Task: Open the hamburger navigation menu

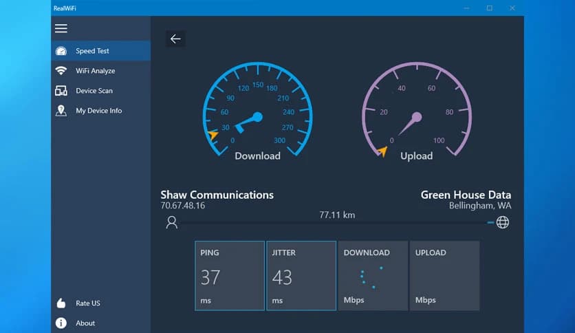Action: [x=61, y=28]
